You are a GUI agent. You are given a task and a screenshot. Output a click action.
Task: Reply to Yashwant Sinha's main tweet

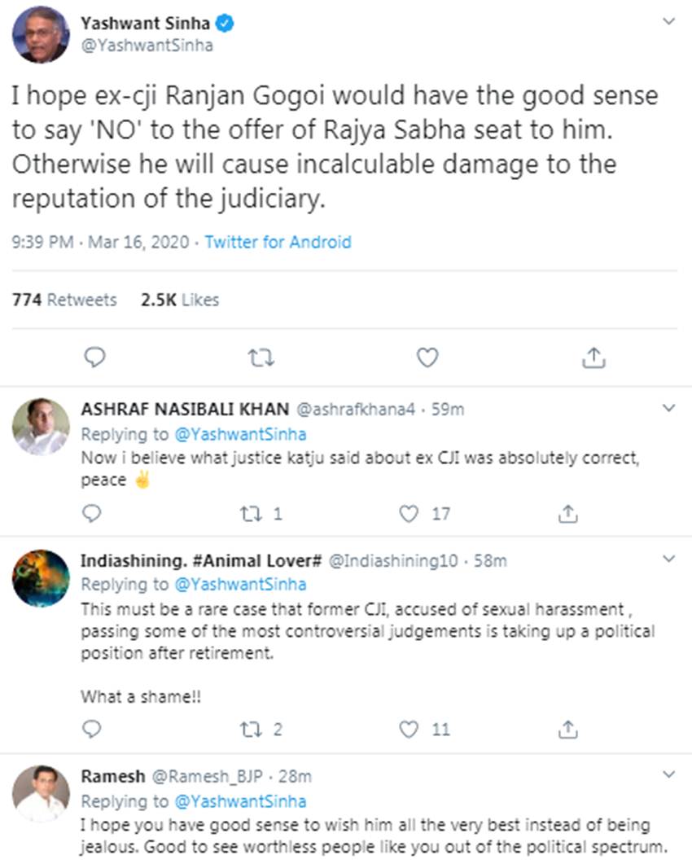pos(95,357)
